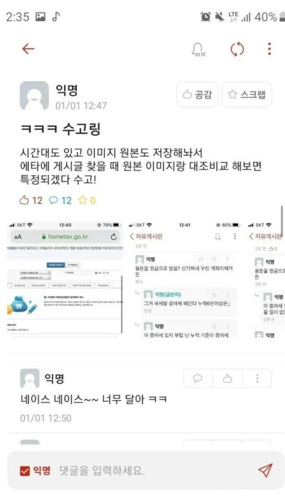Send the comment with paper plane icon
Image resolution: width=285 pixels, height=499 pixels.
(x=265, y=470)
